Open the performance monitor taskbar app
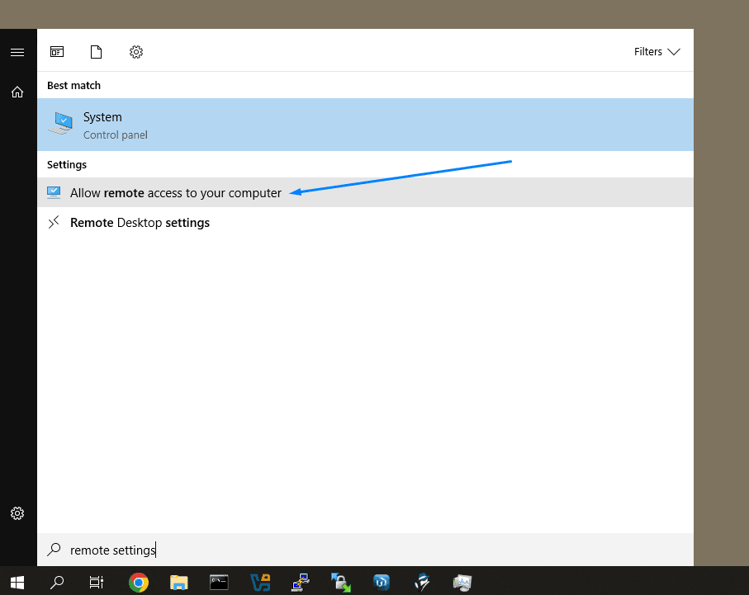The height and width of the screenshot is (595, 749). (462, 583)
